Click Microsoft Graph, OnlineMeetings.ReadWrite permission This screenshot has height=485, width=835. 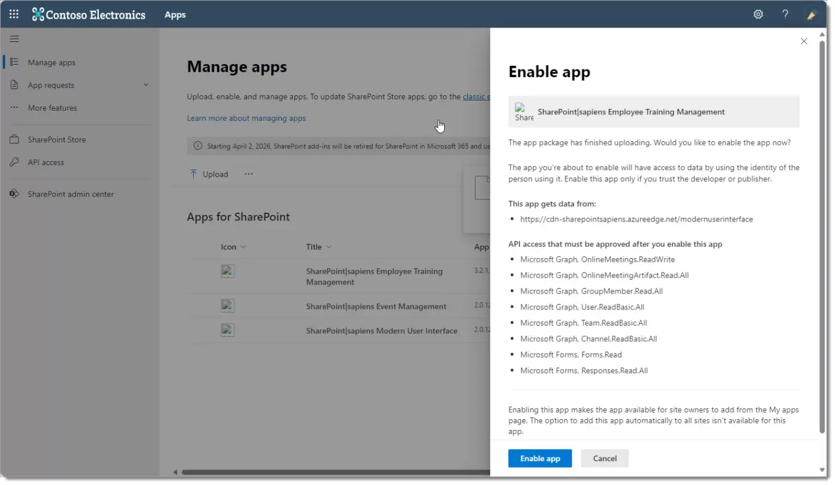point(598,259)
